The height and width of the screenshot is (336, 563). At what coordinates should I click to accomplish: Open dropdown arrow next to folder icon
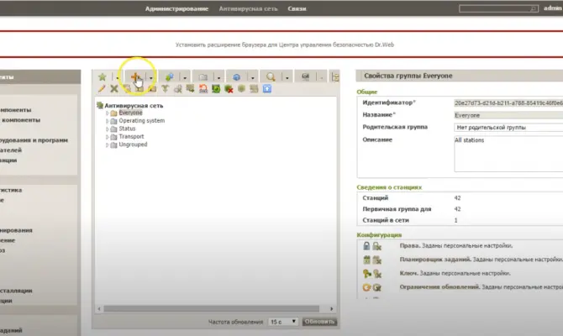218,77
